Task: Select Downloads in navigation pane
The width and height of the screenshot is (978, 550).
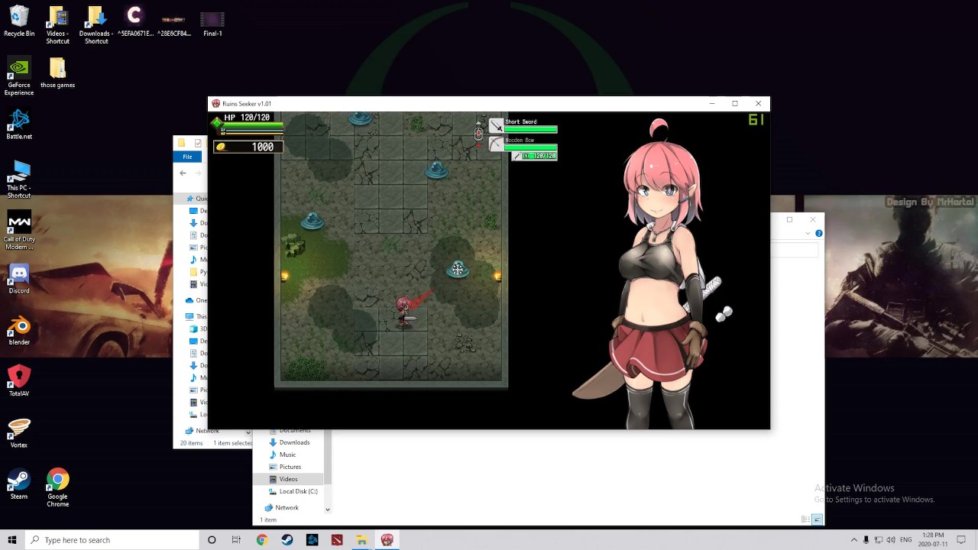Action: tap(294, 442)
